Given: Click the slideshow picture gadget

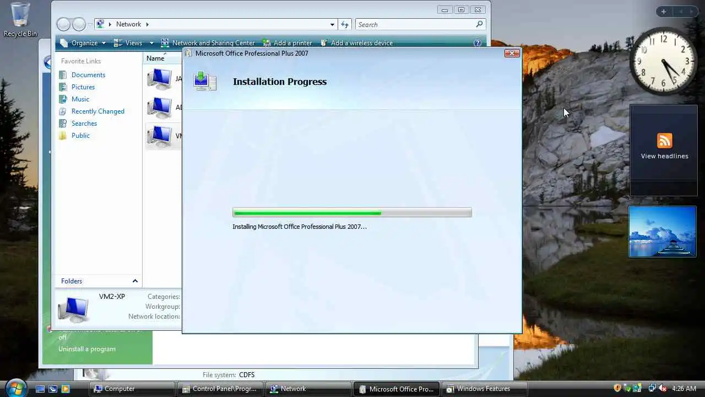Looking at the screenshot, I should coord(663,232).
